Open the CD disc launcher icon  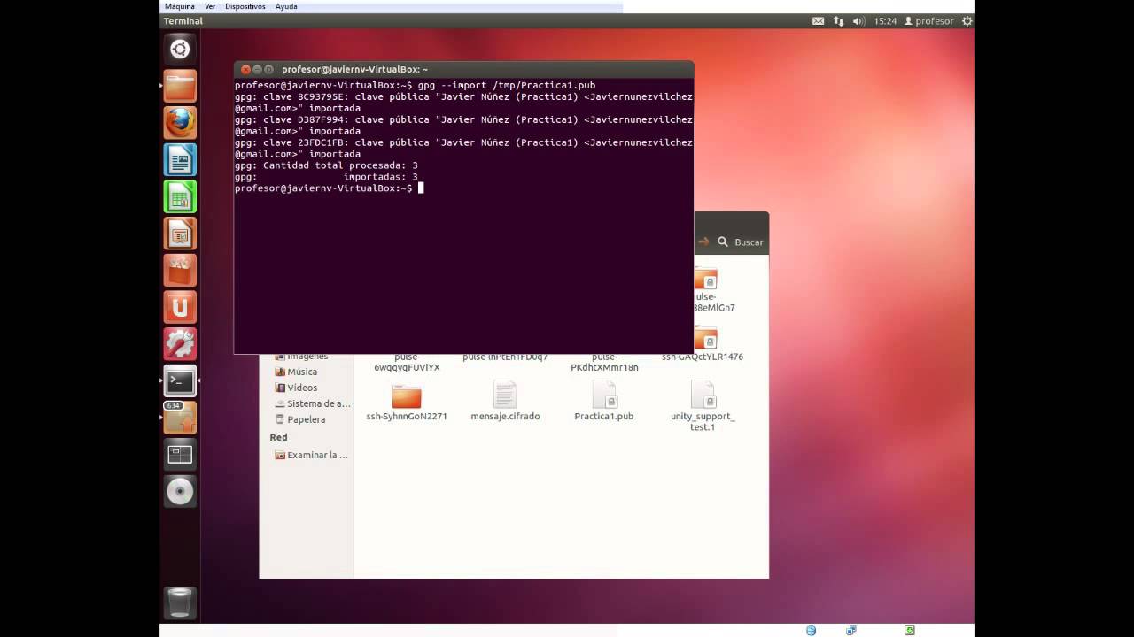point(180,491)
